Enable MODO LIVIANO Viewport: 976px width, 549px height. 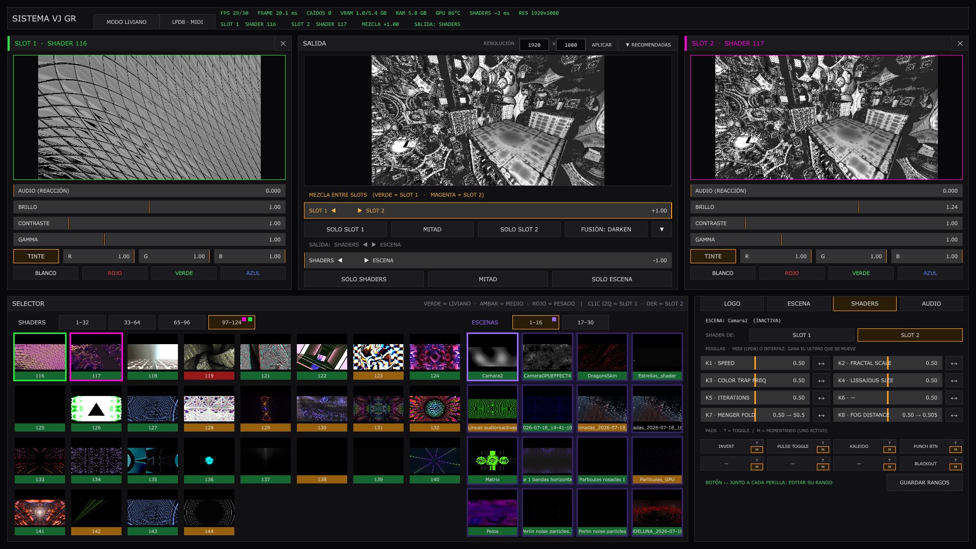(x=127, y=22)
